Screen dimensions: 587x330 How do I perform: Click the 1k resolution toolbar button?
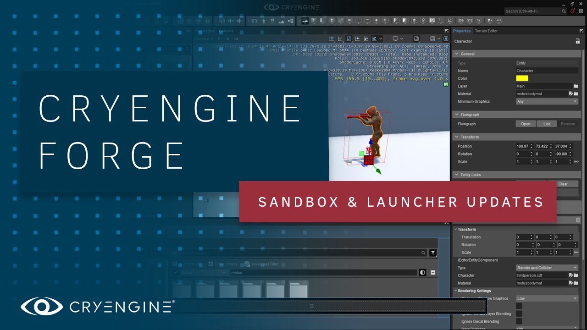coord(479,21)
